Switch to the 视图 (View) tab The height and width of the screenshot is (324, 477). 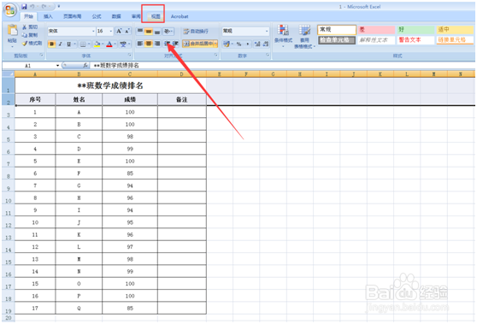156,16
